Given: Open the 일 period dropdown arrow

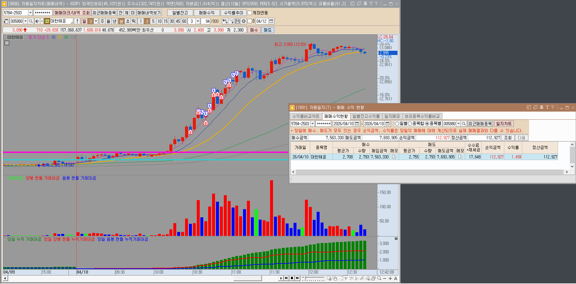Looking at the screenshot, I should (x=96, y=21).
